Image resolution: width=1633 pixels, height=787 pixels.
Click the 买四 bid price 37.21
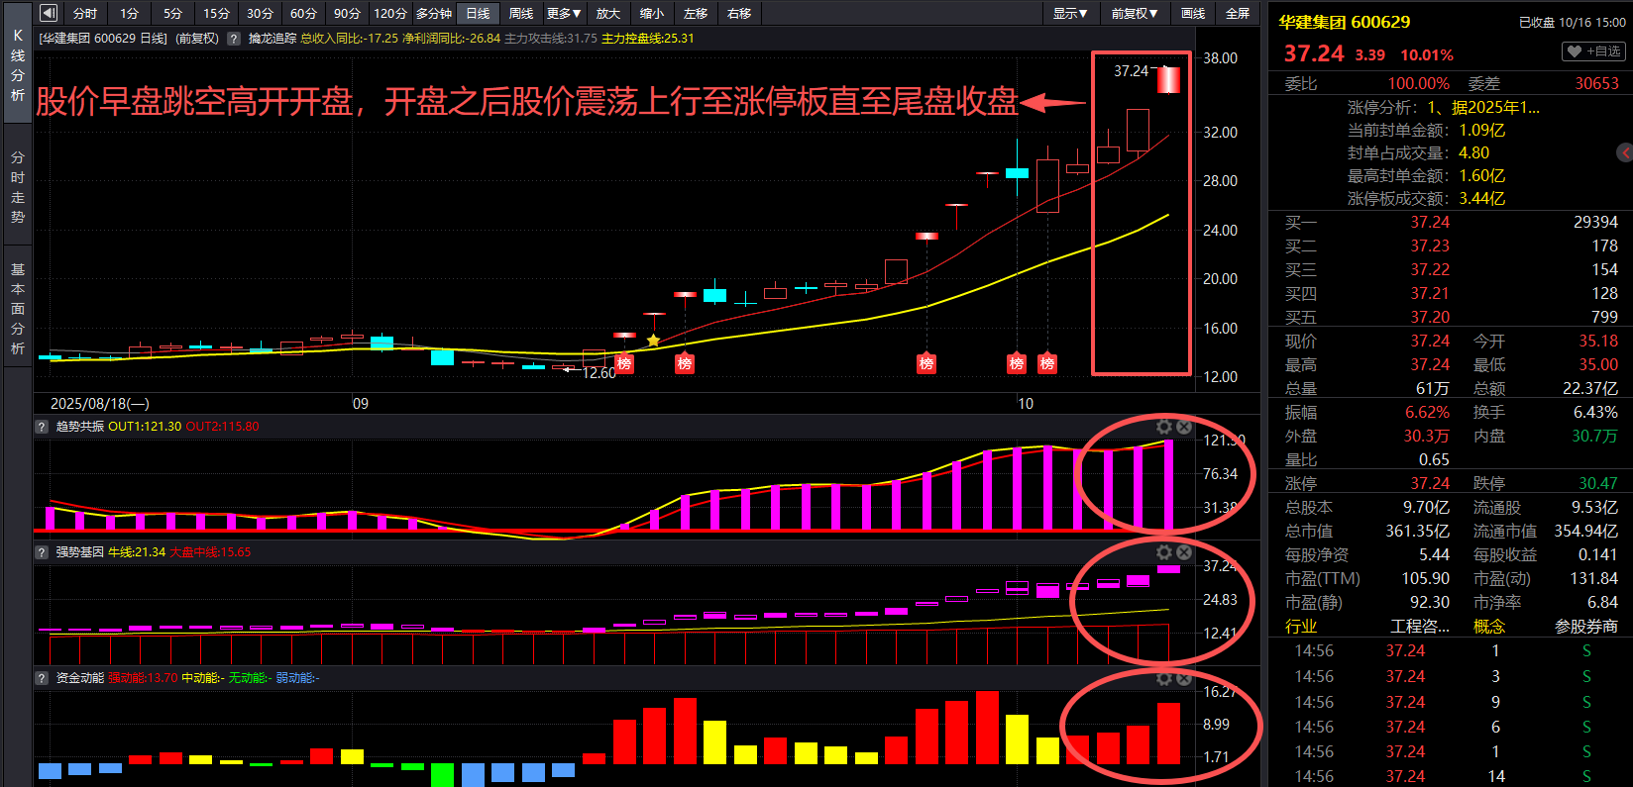[1430, 293]
